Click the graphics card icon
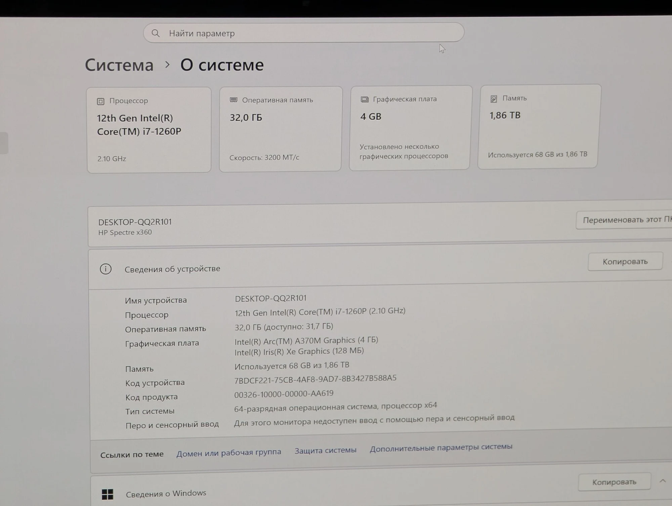This screenshot has height=506, width=672. pyautogui.click(x=365, y=99)
